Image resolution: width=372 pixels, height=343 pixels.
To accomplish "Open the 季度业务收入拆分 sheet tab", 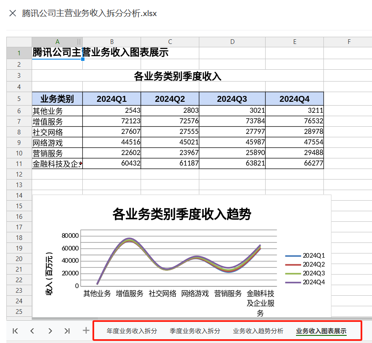I will pos(195,331).
